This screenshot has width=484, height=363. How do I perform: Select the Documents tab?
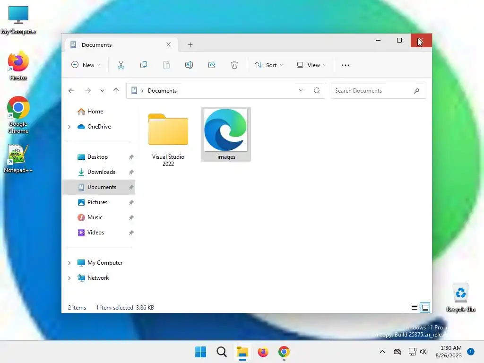point(121,45)
